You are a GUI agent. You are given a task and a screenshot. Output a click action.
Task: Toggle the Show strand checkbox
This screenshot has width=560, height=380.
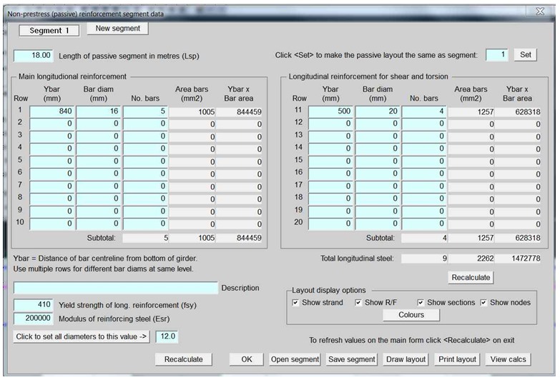[295, 303]
